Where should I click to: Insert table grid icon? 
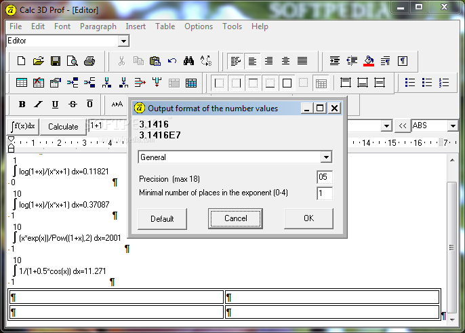[x=22, y=83]
